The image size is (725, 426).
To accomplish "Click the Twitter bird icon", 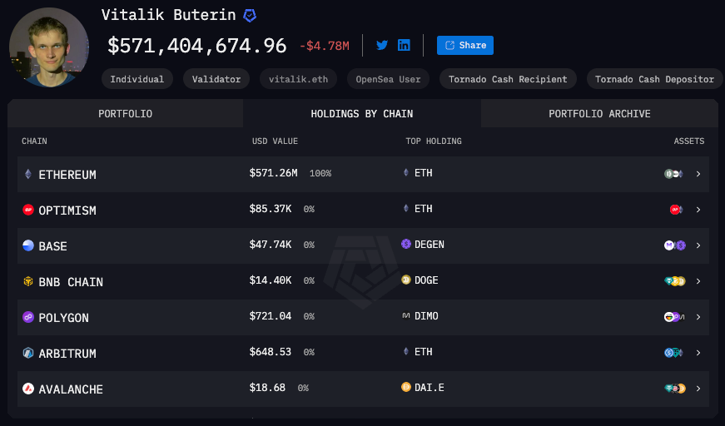I will (x=382, y=45).
